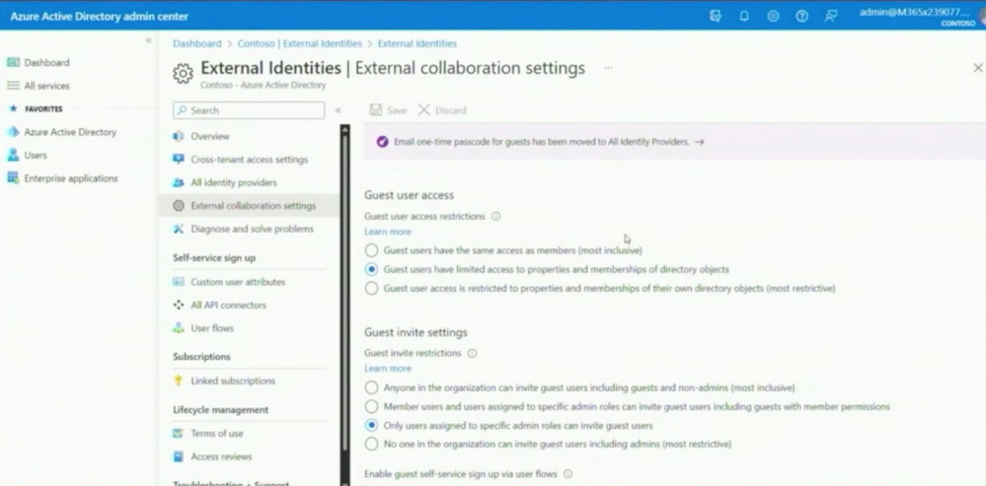Click info icon beside Guest user access restrictions

point(495,217)
